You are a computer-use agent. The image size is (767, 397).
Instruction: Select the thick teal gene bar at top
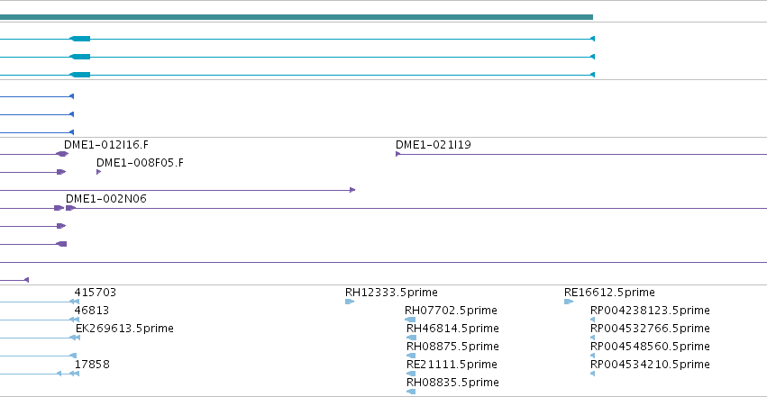click(x=297, y=17)
